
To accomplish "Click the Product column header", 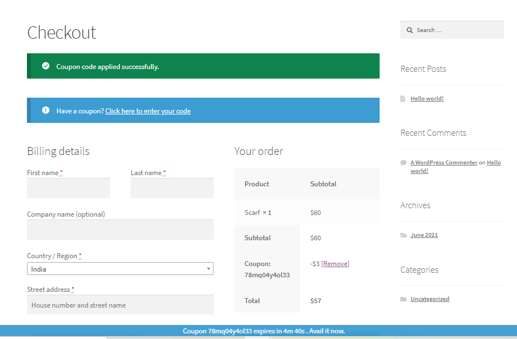I will pyautogui.click(x=257, y=184).
